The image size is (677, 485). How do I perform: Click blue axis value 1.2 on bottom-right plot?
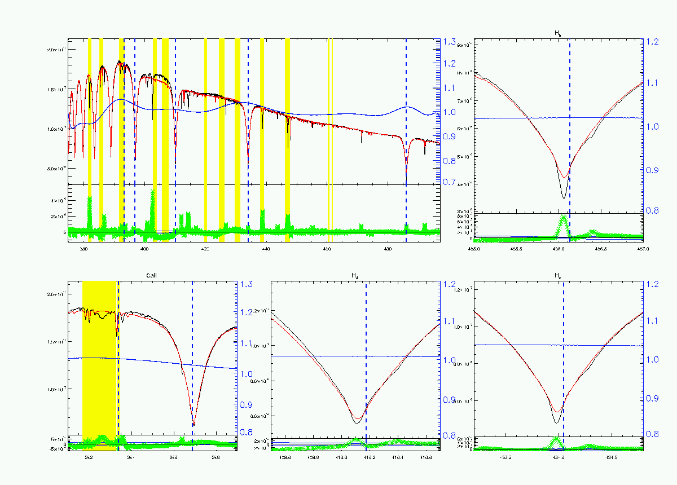pos(653,284)
